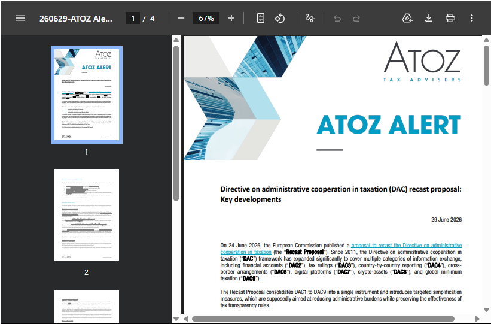Click the redo arrow icon

coord(356,19)
